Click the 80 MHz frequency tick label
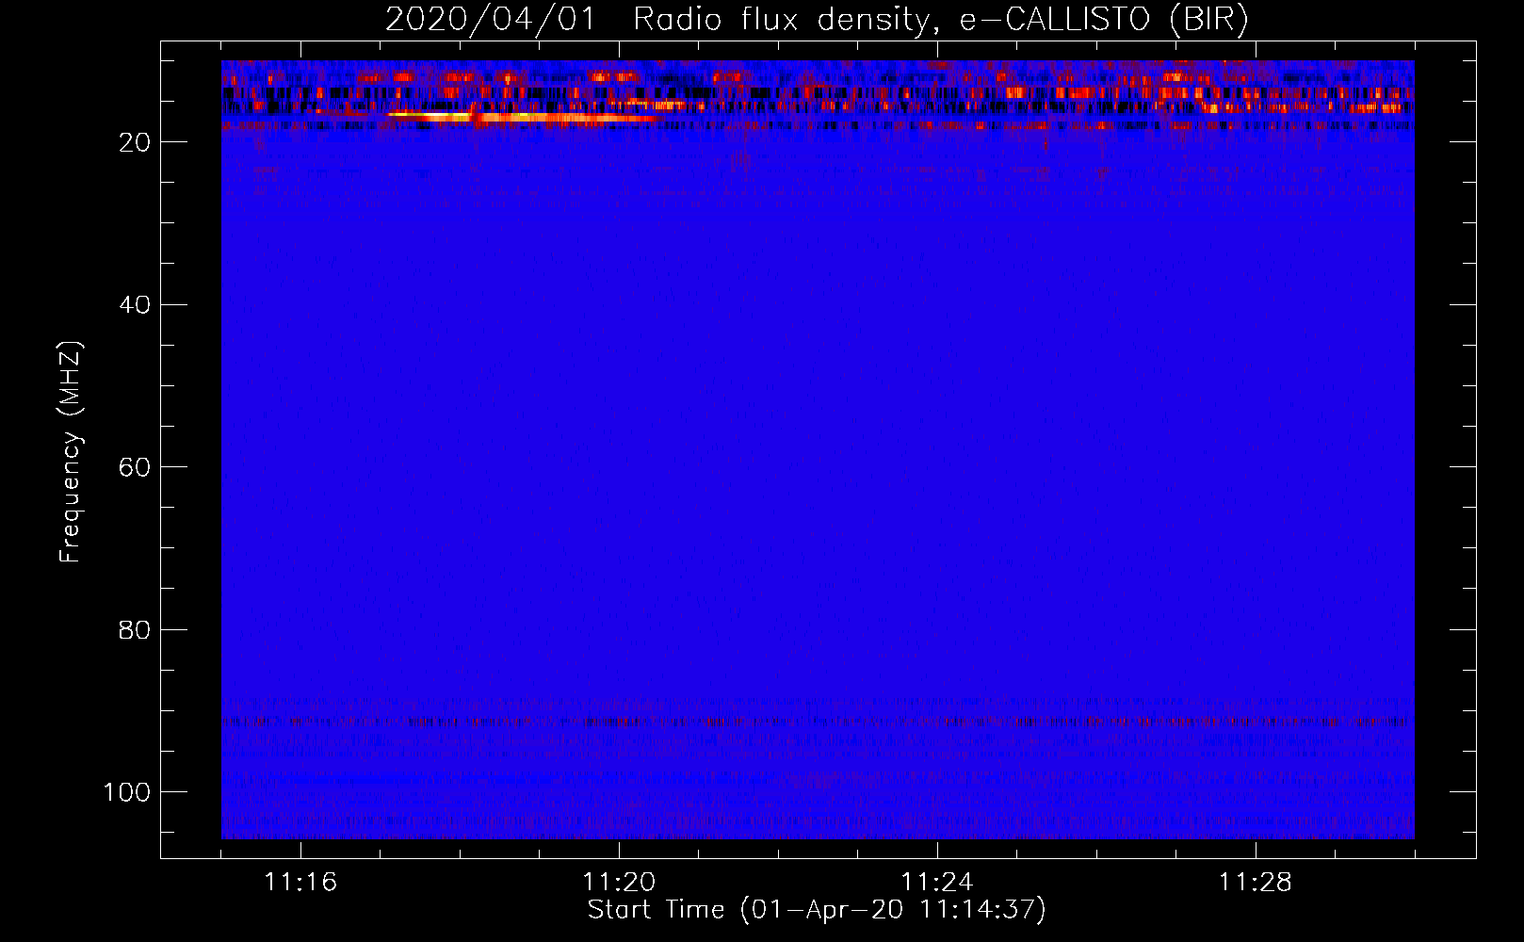Screen dimensions: 1524x942 [135, 629]
